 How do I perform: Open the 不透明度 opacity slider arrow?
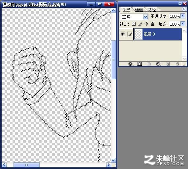pyautogui.click(x=183, y=16)
